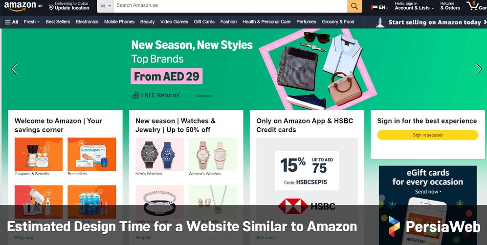Go to previous banner slide arrow
This screenshot has height=245, width=487.
(14, 69)
